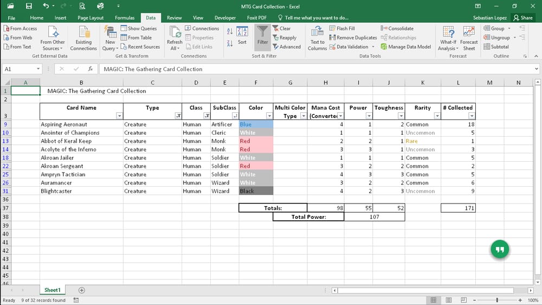Image resolution: width=542 pixels, height=305 pixels.
Task: Open the Developer tab
Action: click(x=225, y=18)
